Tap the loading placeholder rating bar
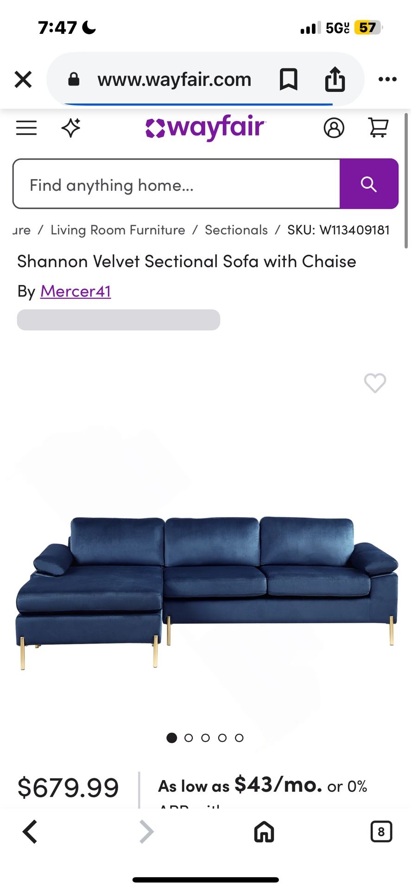 click(x=118, y=320)
